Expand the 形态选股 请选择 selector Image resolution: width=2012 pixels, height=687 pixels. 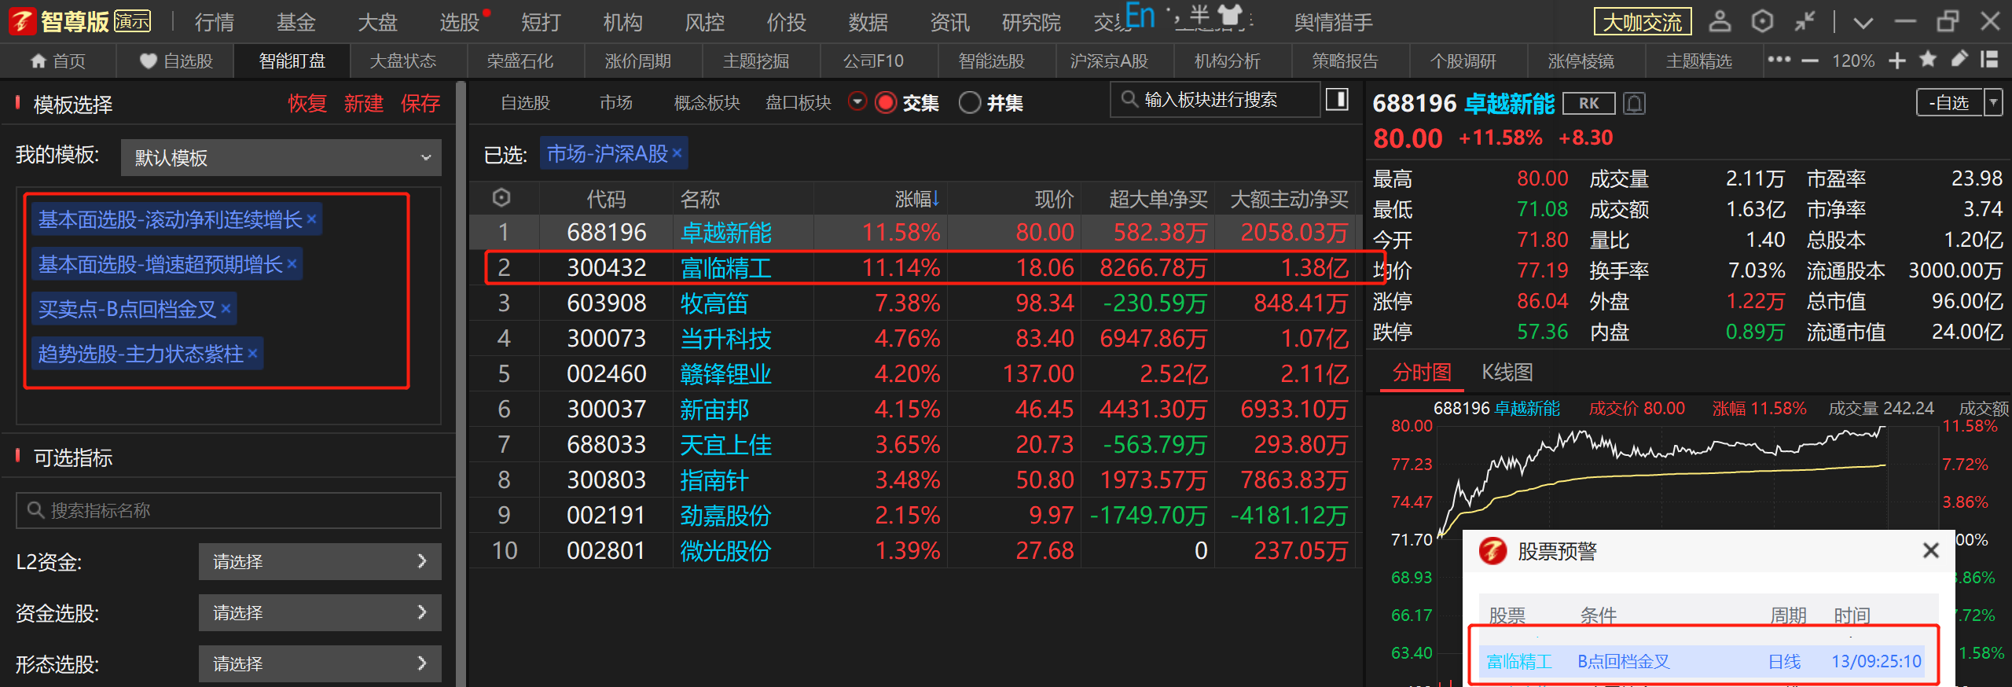coord(320,663)
